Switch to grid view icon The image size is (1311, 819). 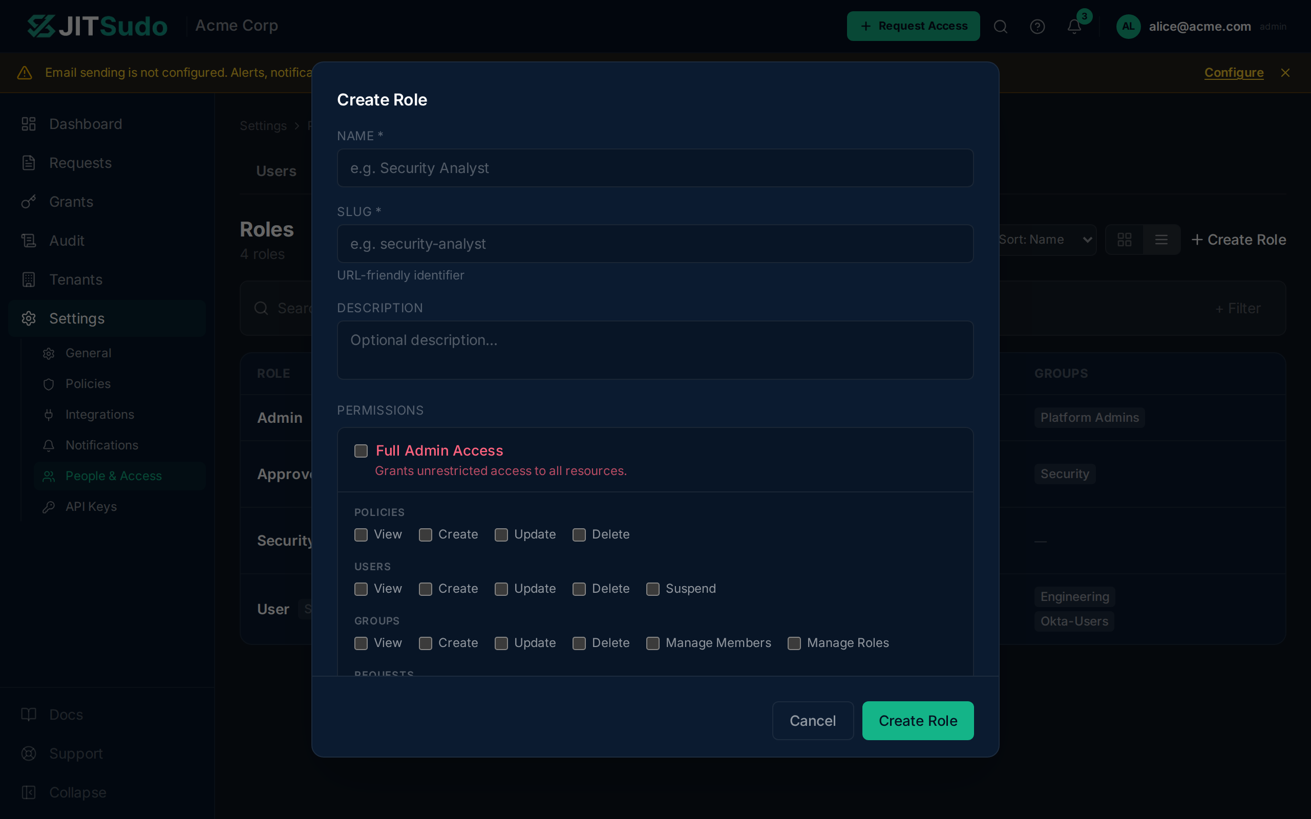click(1124, 240)
